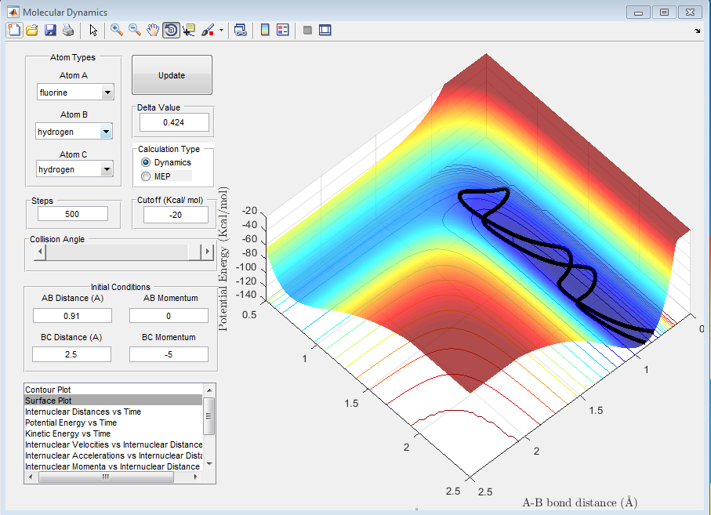Select the Zoom In magnifier tool

(117, 30)
